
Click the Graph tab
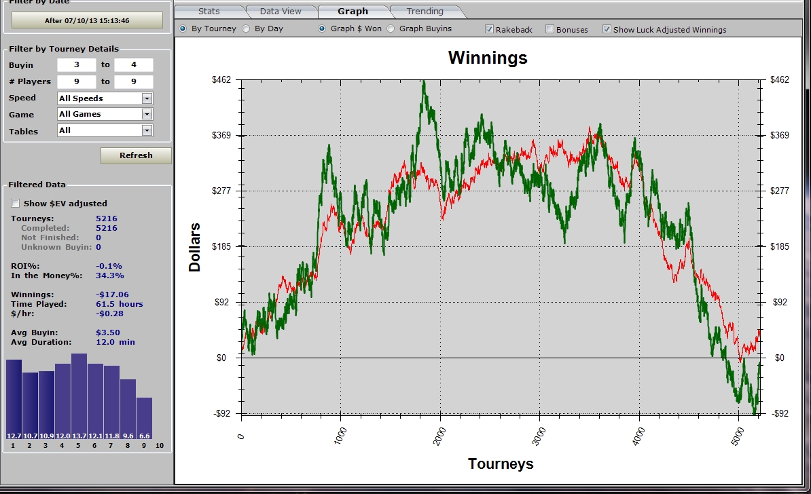[353, 12]
